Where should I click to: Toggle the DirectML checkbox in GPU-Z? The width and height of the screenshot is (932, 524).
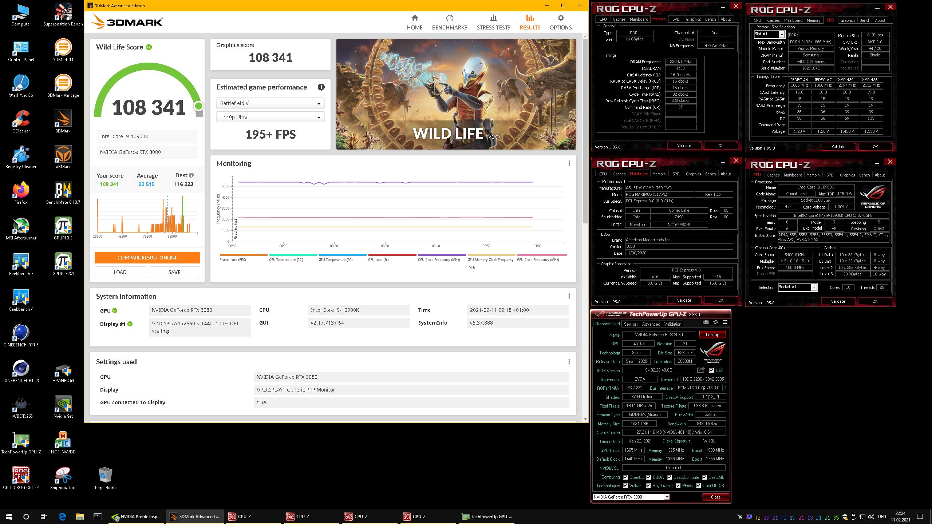[x=704, y=477]
